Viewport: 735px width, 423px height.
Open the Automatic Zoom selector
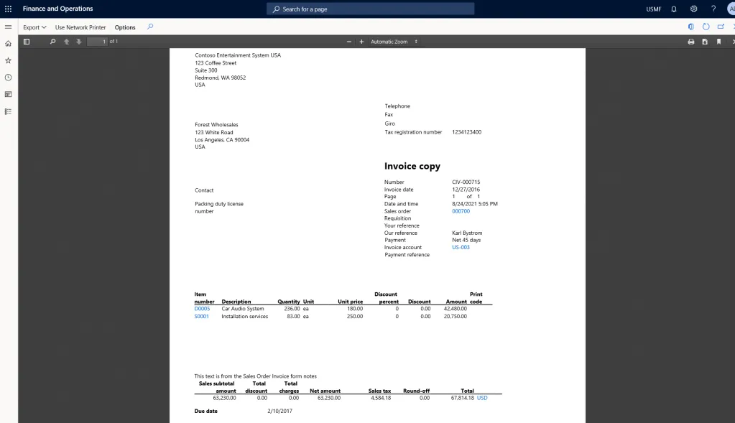(x=393, y=41)
